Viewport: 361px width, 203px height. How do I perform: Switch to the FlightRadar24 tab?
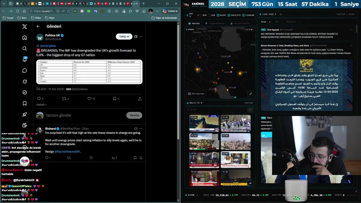tap(215, 23)
